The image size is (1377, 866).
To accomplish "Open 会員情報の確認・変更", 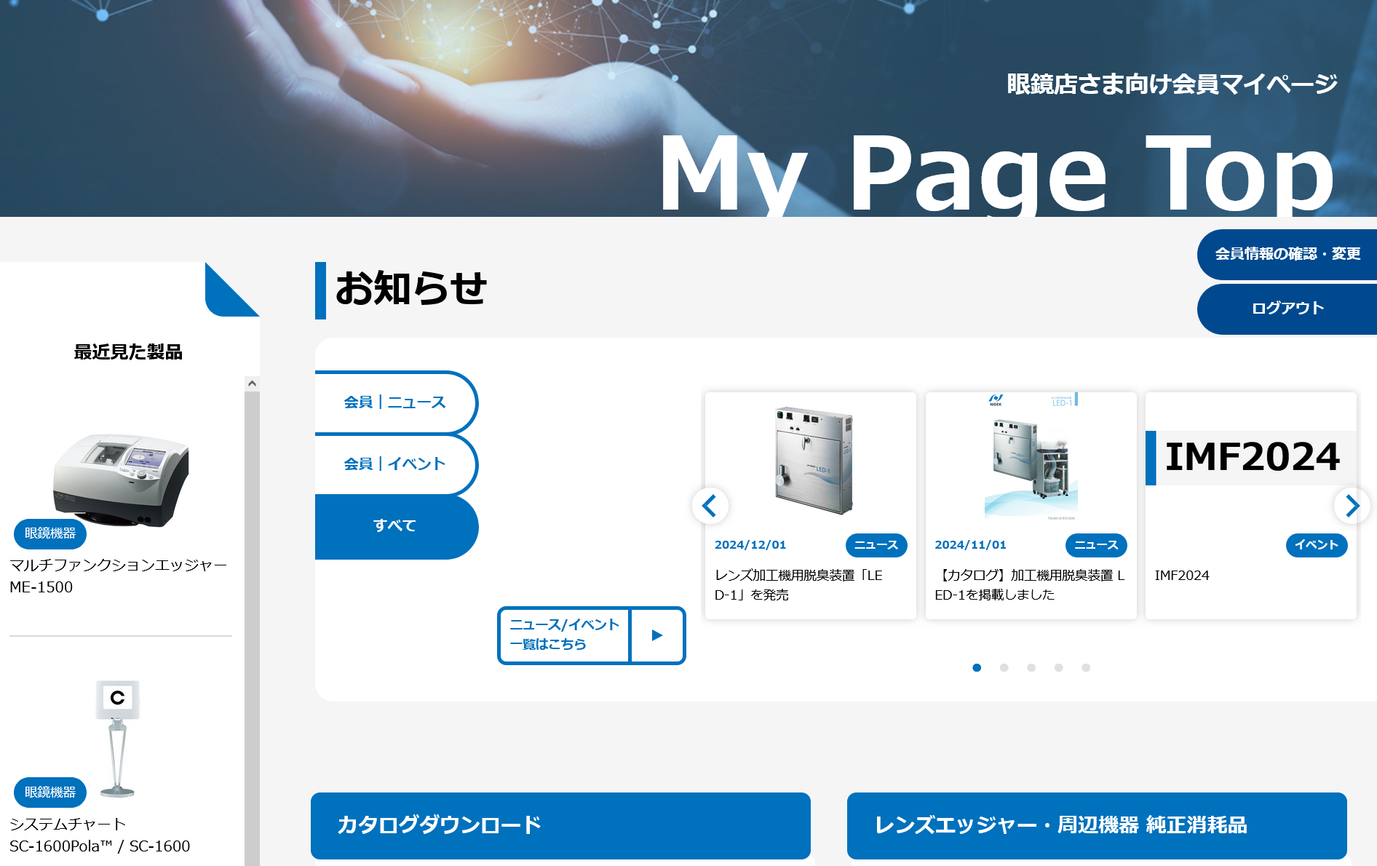I will [x=1287, y=254].
